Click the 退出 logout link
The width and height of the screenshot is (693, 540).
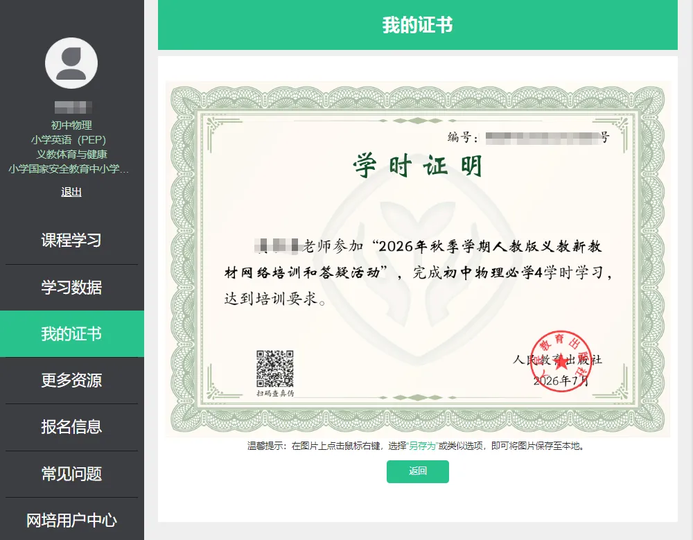coord(71,192)
